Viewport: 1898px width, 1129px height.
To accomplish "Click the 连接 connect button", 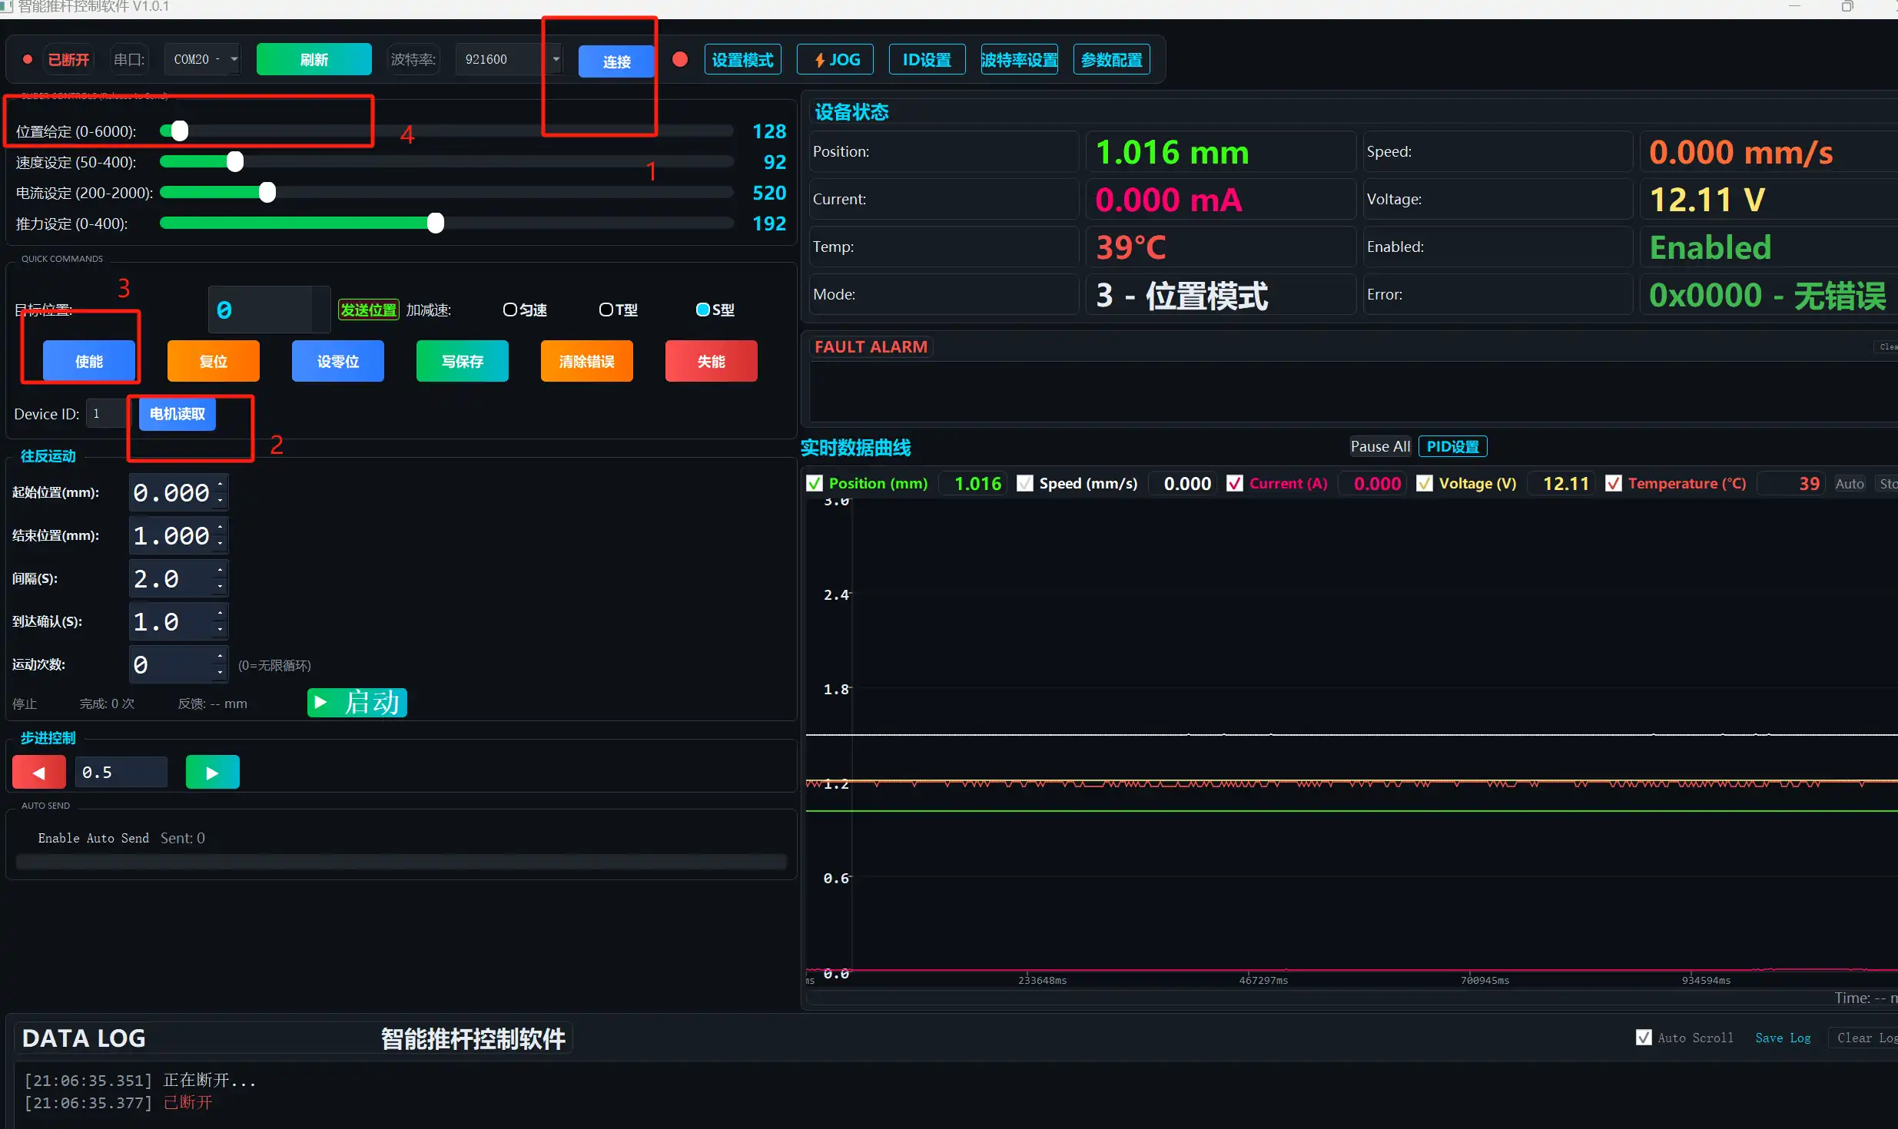I will (x=616, y=61).
